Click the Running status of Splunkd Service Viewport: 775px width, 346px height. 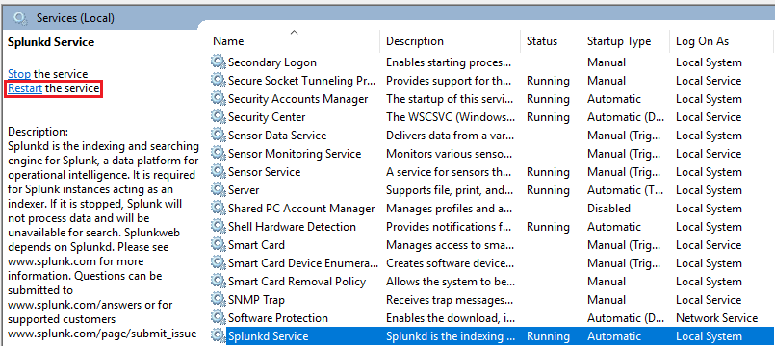click(548, 336)
